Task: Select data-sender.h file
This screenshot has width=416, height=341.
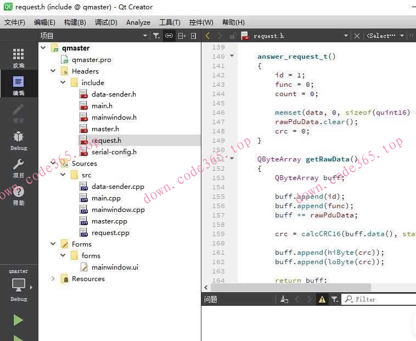Action: (114, 94)
